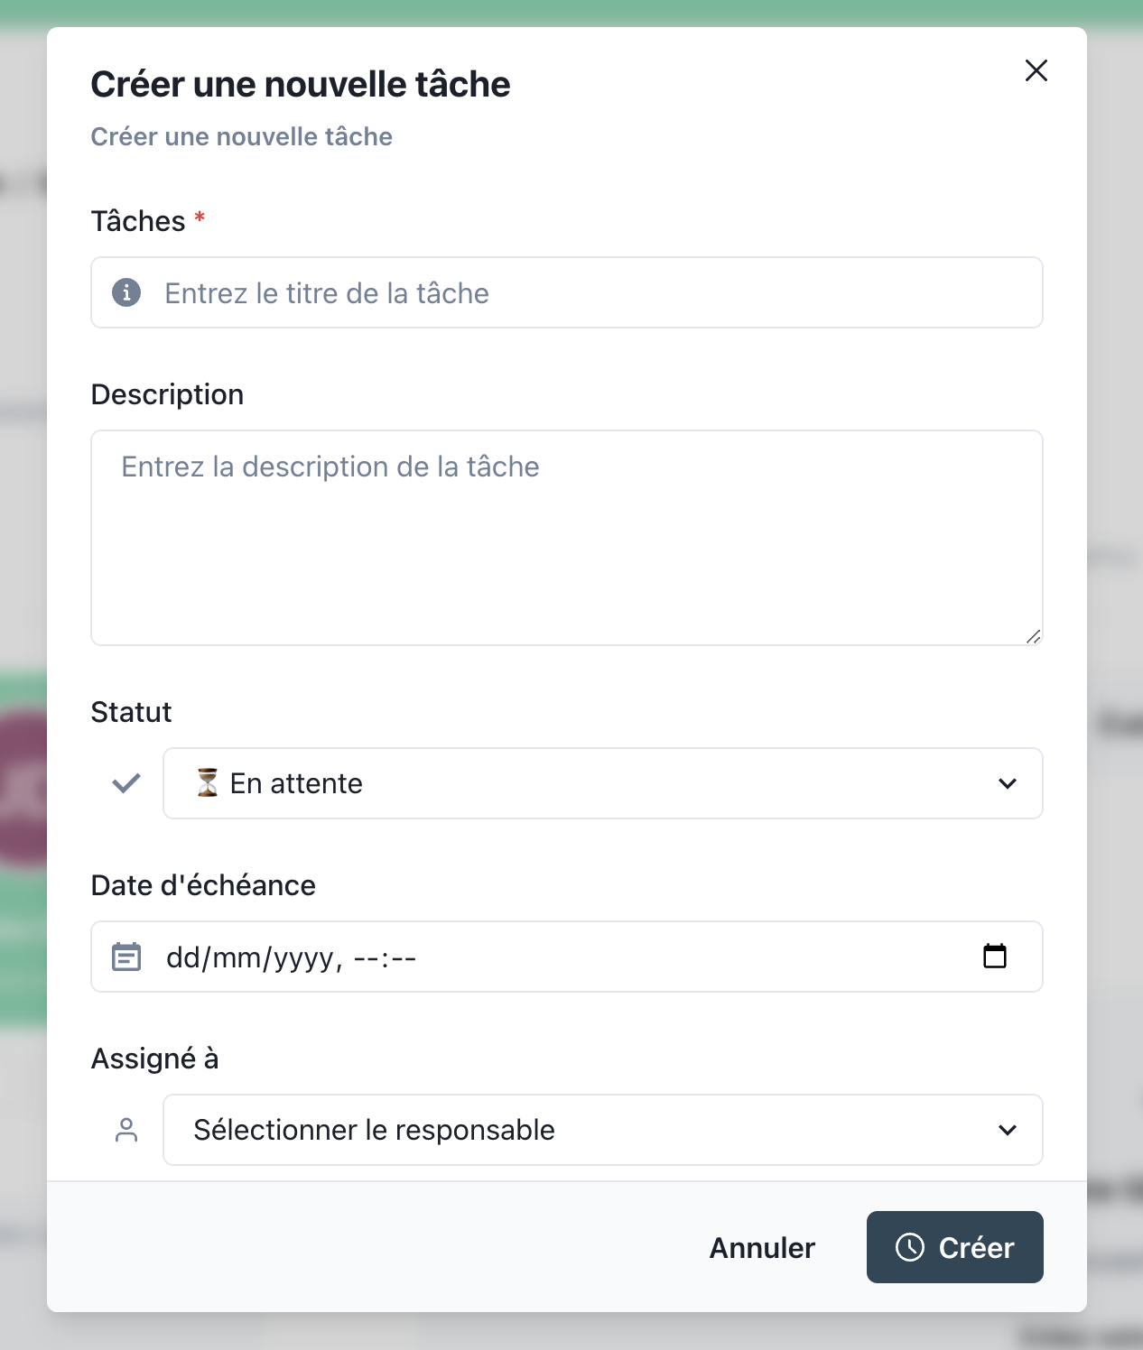Grab the description textarea resize handle

(1034, 636)
